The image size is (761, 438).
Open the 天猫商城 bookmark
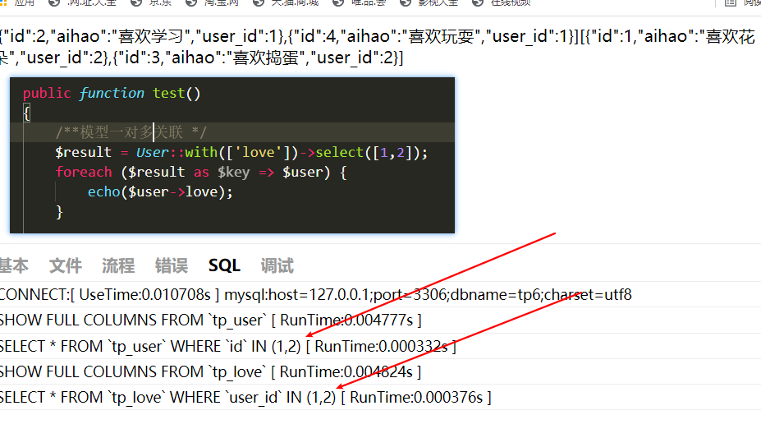tap(295, 2)
